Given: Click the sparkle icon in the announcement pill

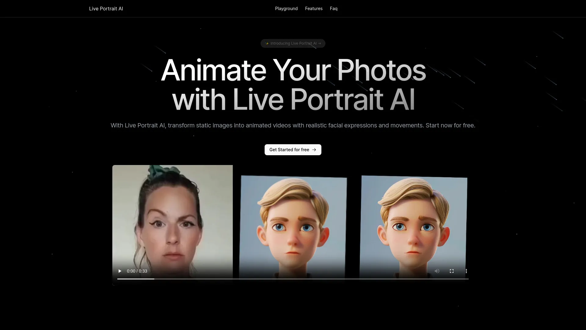Looking at the screenshot, I should [x=267, y=43].
